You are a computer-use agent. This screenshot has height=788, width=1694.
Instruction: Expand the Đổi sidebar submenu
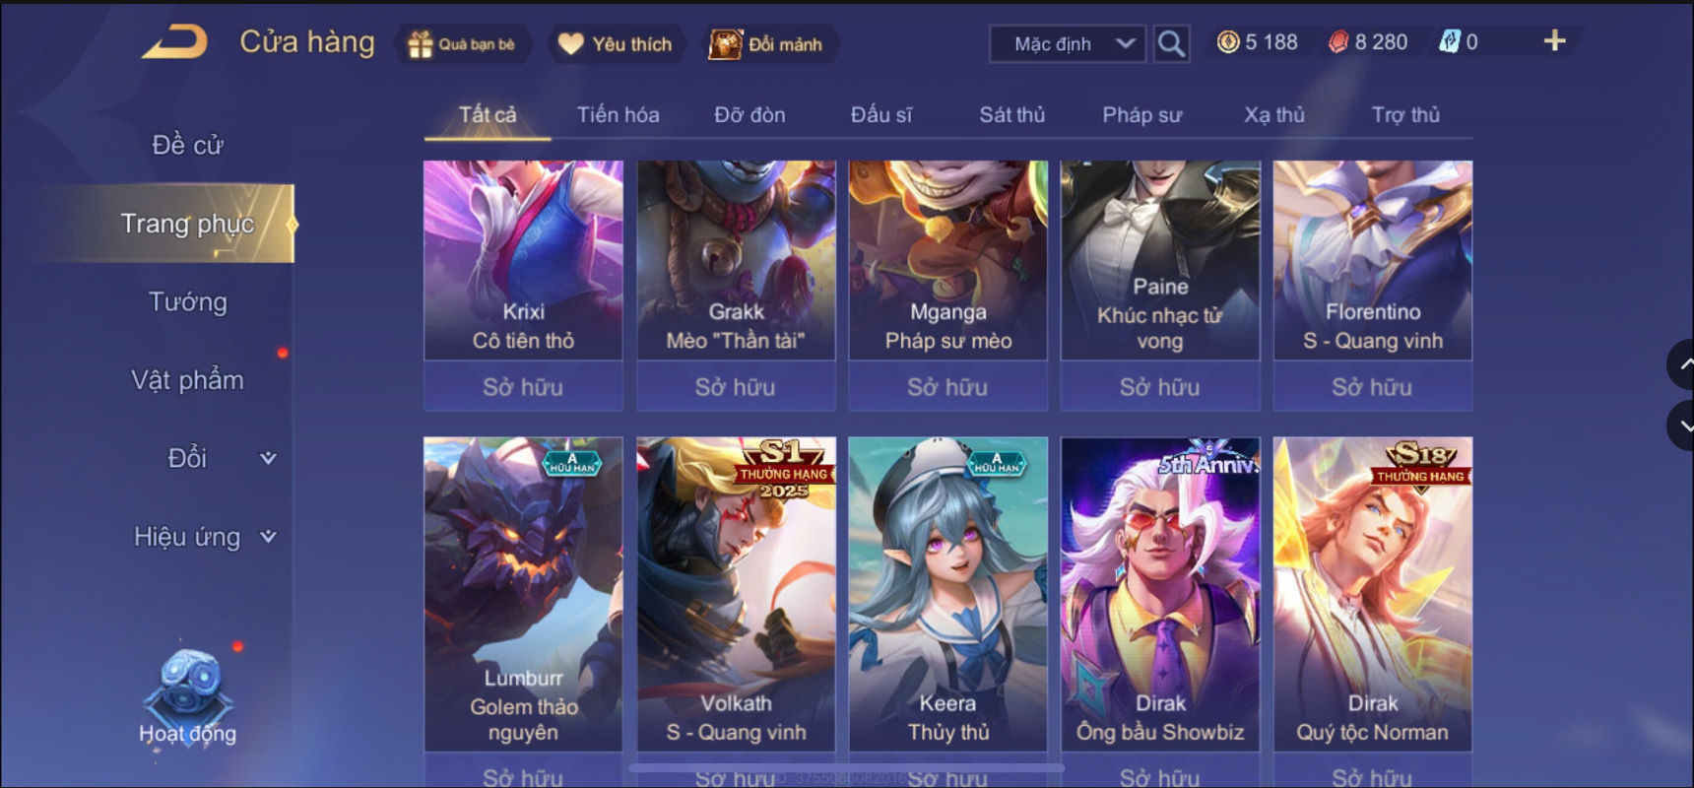point(268,458)
